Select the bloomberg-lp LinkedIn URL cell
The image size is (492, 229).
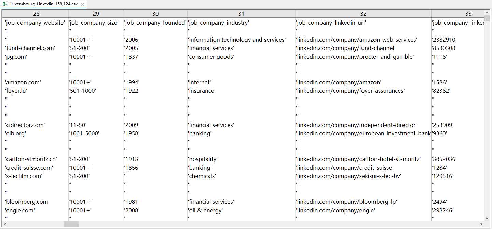tap(363, 202)
